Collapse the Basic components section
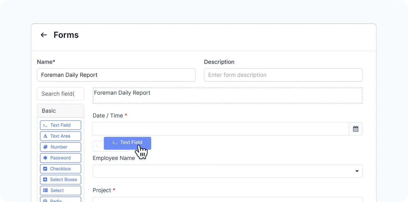408x202 pixels. tap(61, 111)
